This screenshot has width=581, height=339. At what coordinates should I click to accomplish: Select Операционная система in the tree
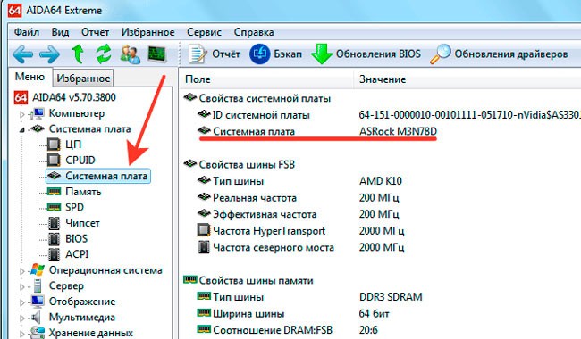click(x=105, y=270)
